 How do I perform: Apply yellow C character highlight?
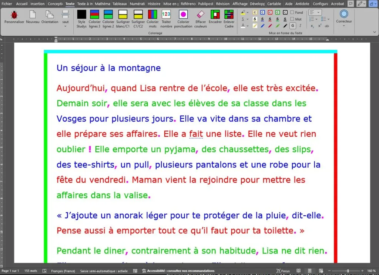click(x=255, y=12)
